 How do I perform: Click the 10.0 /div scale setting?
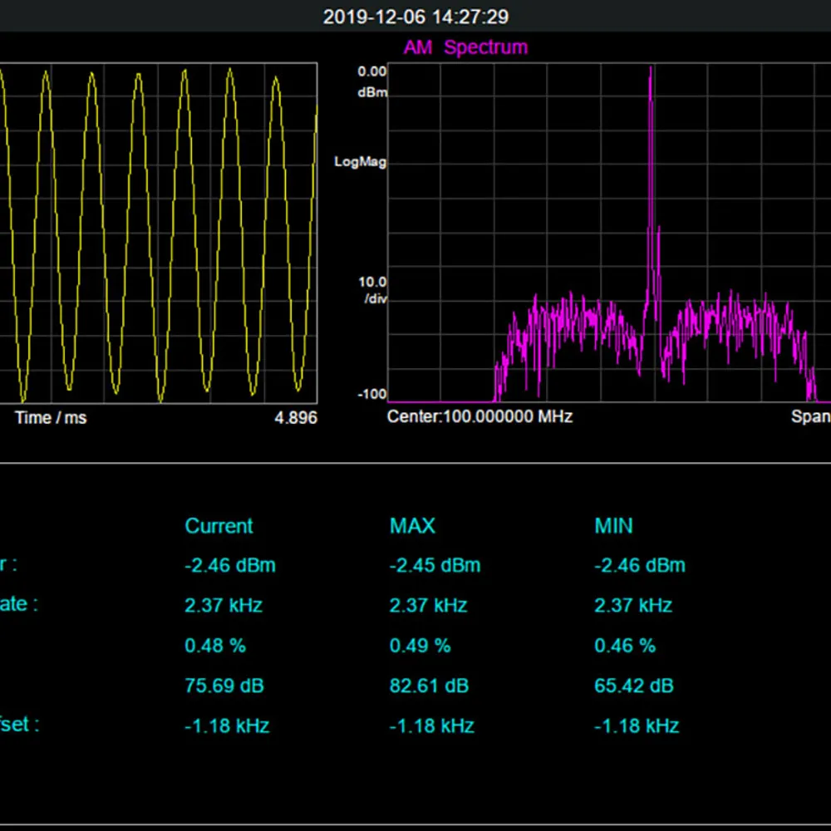(371, 291)
